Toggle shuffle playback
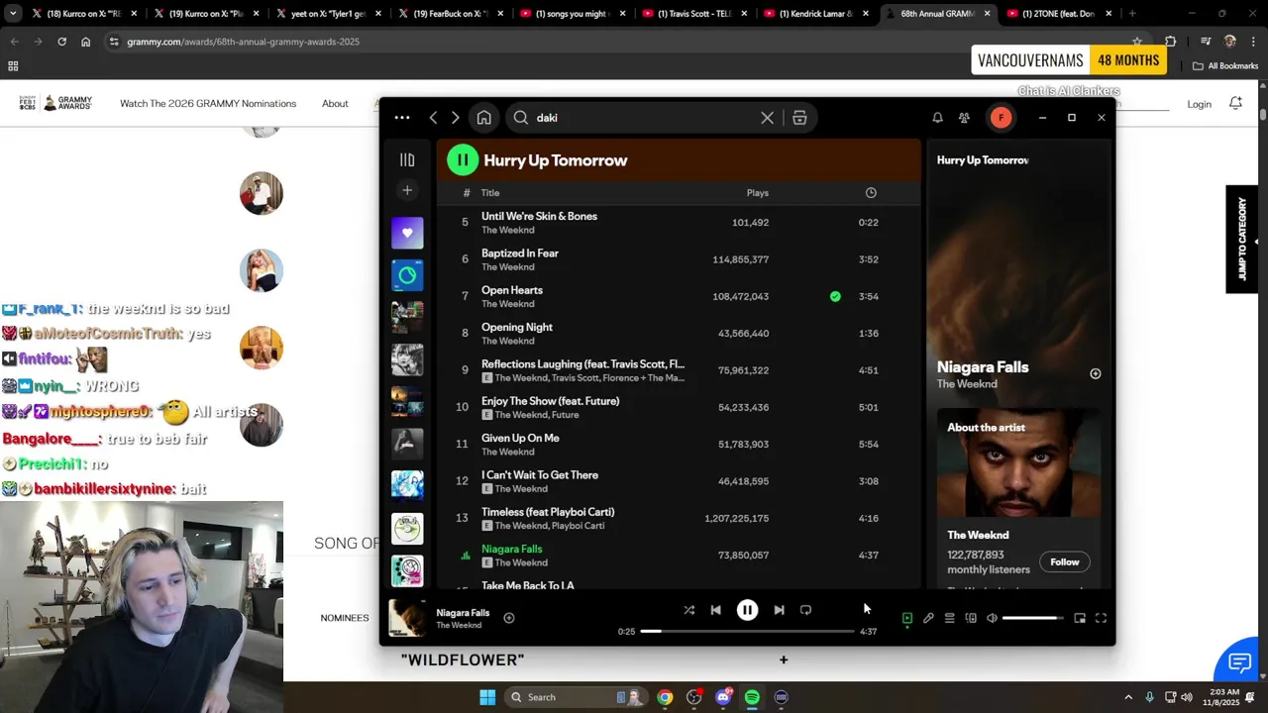This screenshot has height=713, width=1268. coord(688,610)
